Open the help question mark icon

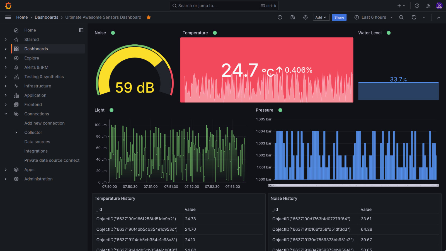click(417, 6)
